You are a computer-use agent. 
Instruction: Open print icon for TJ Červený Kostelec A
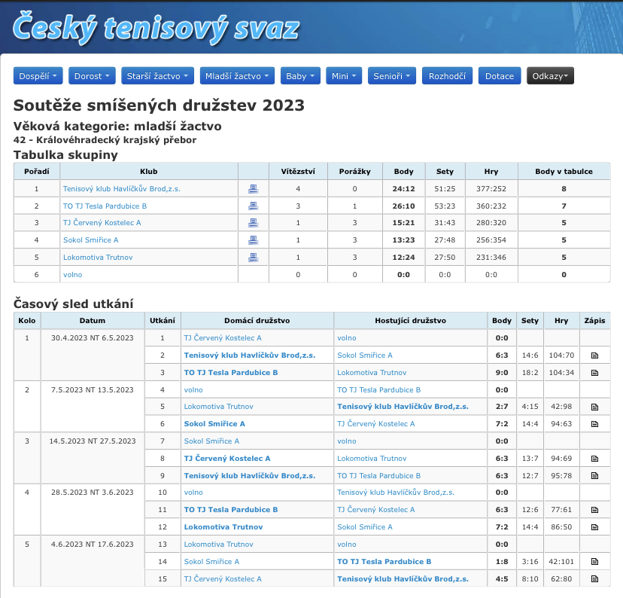click(x=253, y=223)
